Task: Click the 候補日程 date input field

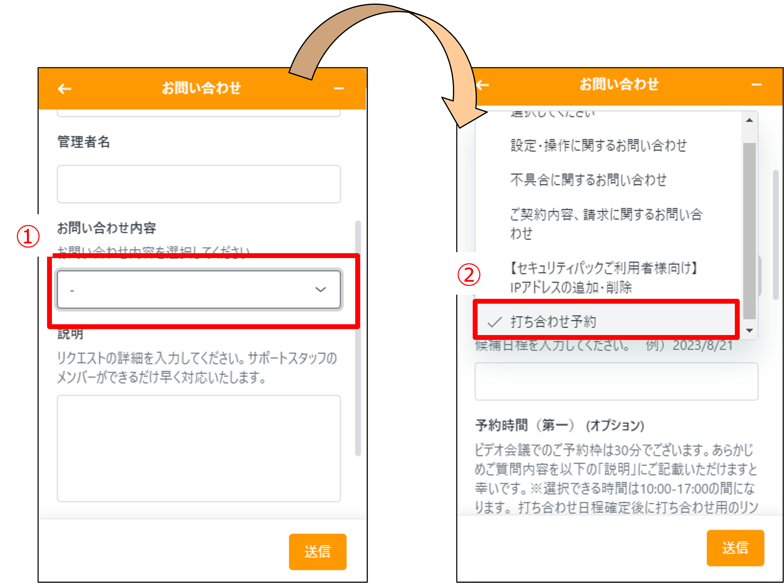Action: click(x=616, y=381)
